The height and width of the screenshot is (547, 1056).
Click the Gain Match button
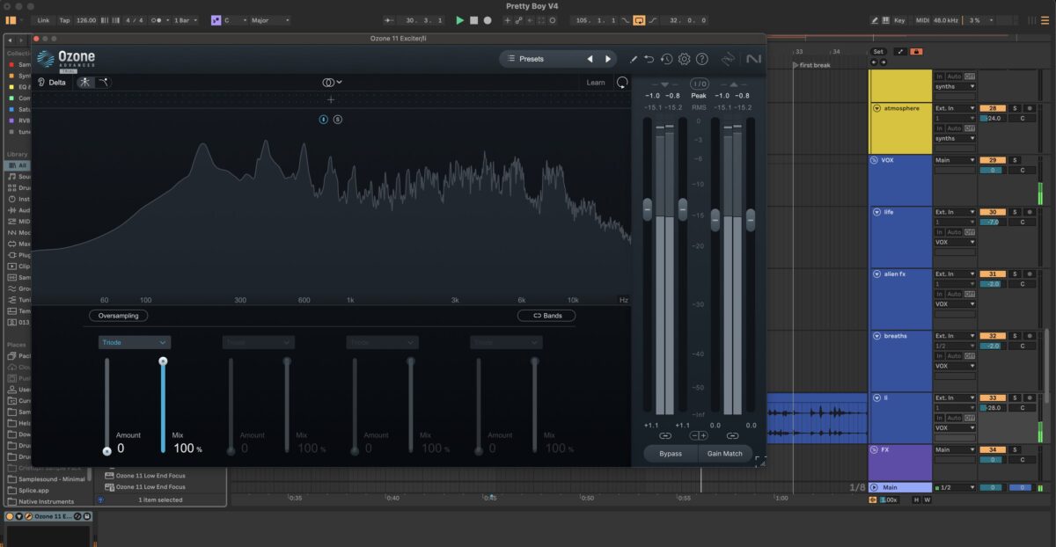[725, 454]
